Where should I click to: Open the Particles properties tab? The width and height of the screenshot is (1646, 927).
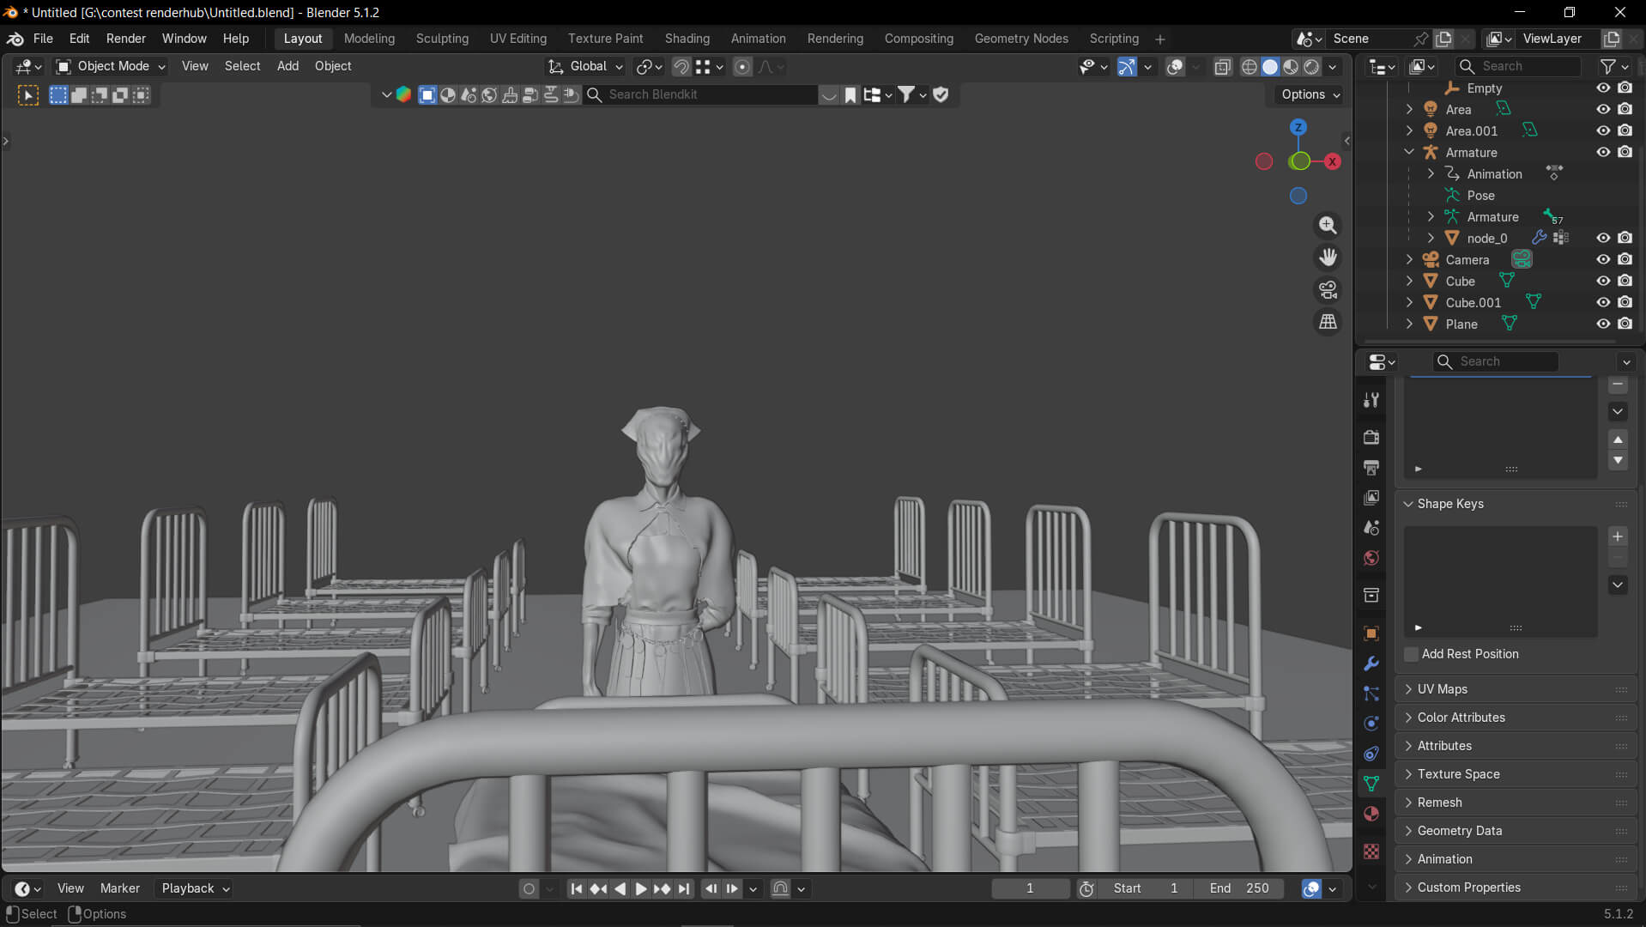pos(1371,694)
